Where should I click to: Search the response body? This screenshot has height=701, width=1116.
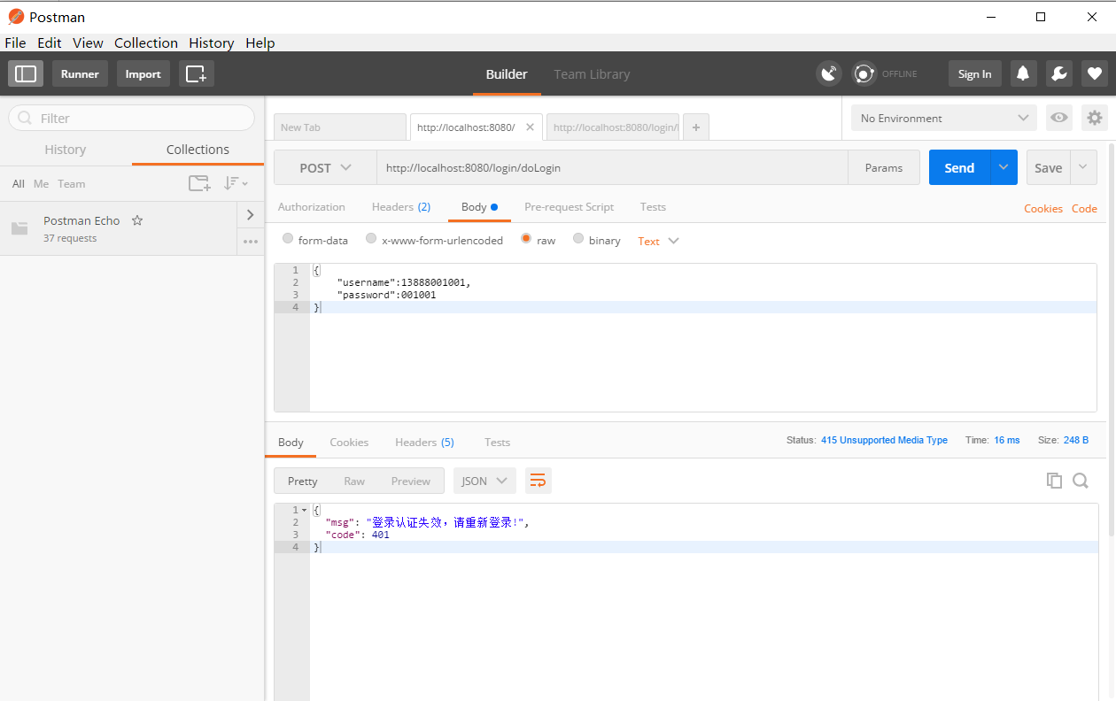[1081, 481]
